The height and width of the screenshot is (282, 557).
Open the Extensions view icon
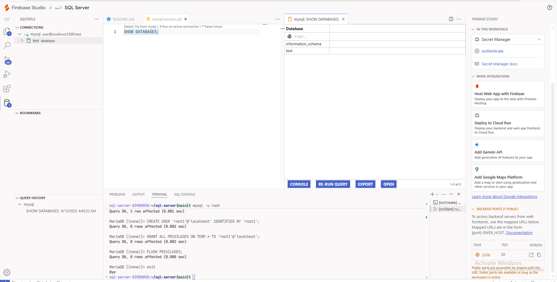(7, 89)
